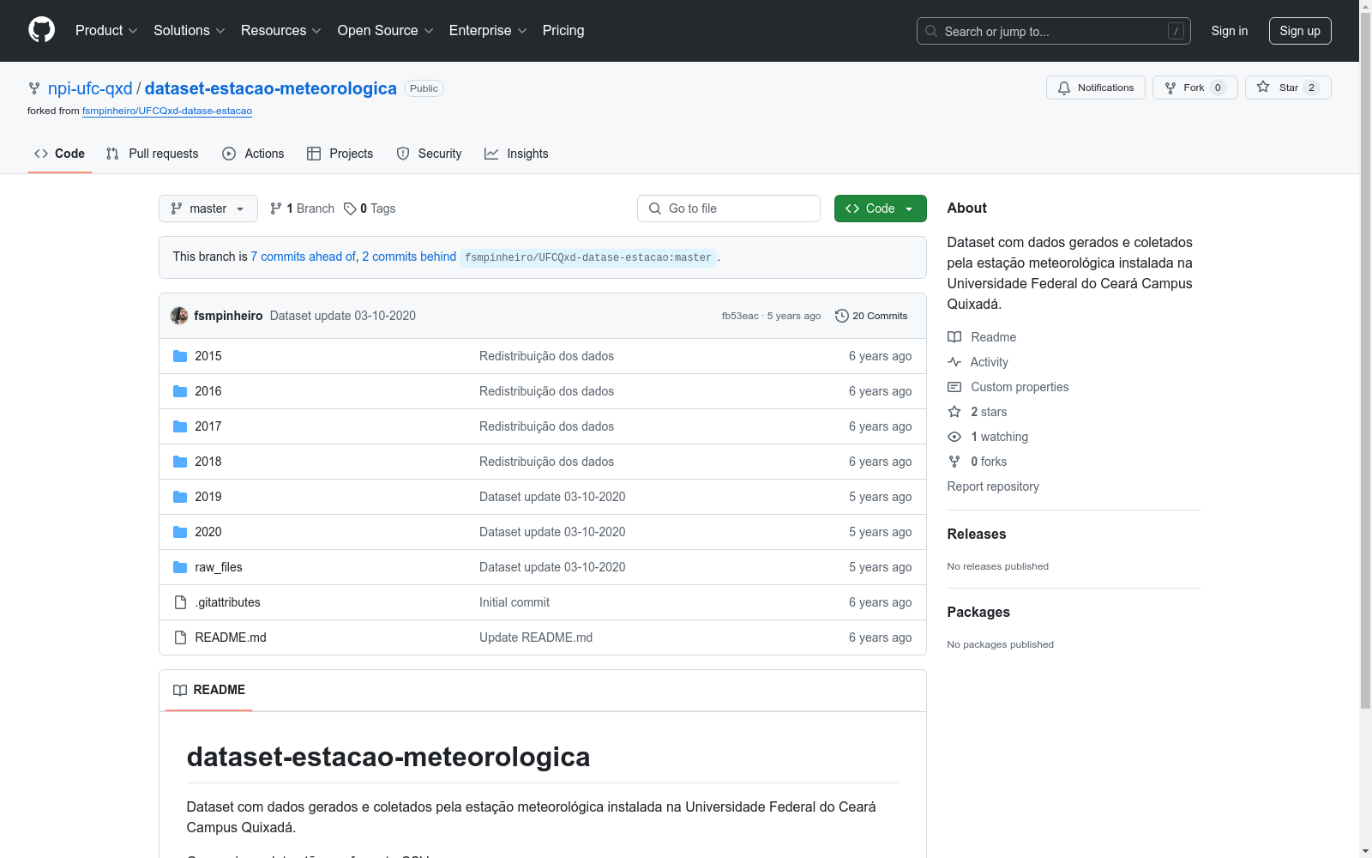Screen dimensions: 1372x858
Task: Fork this repository
Action: tap(1195, 88)
